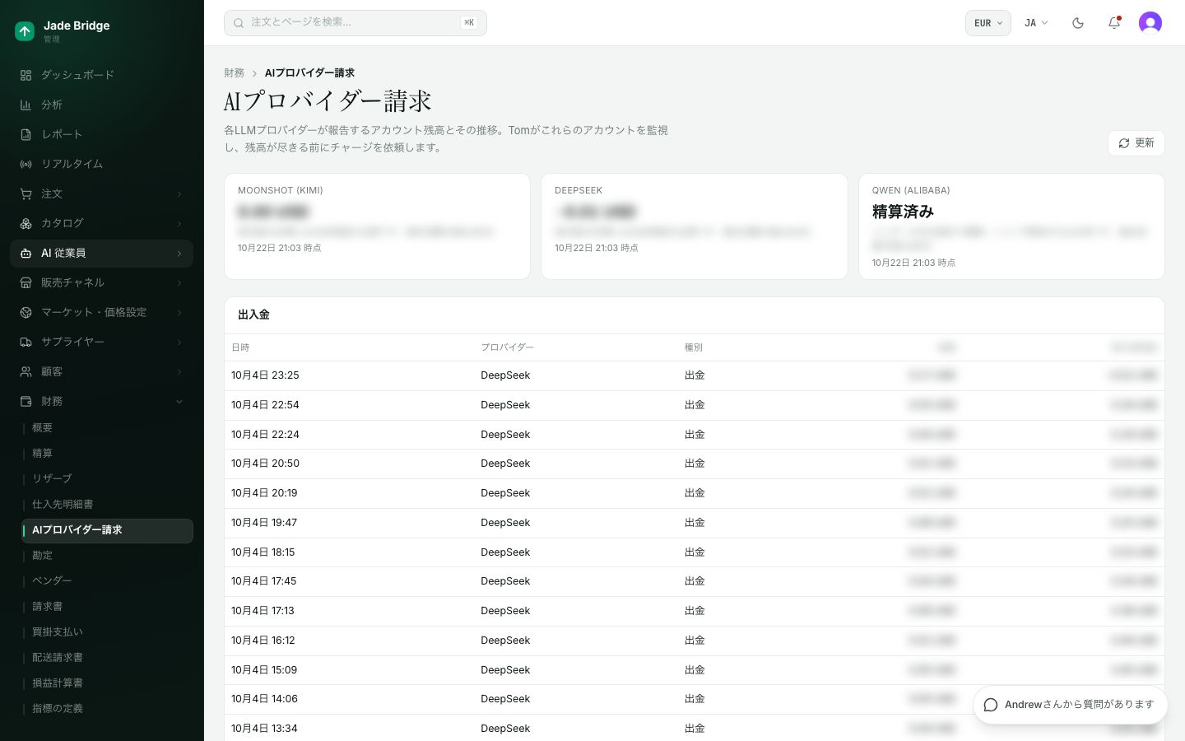The width and height of the screenshot is (1185, 741).
Task: Click the Moonshot (Kimi) balance card
Action: (x=377, y=226)
